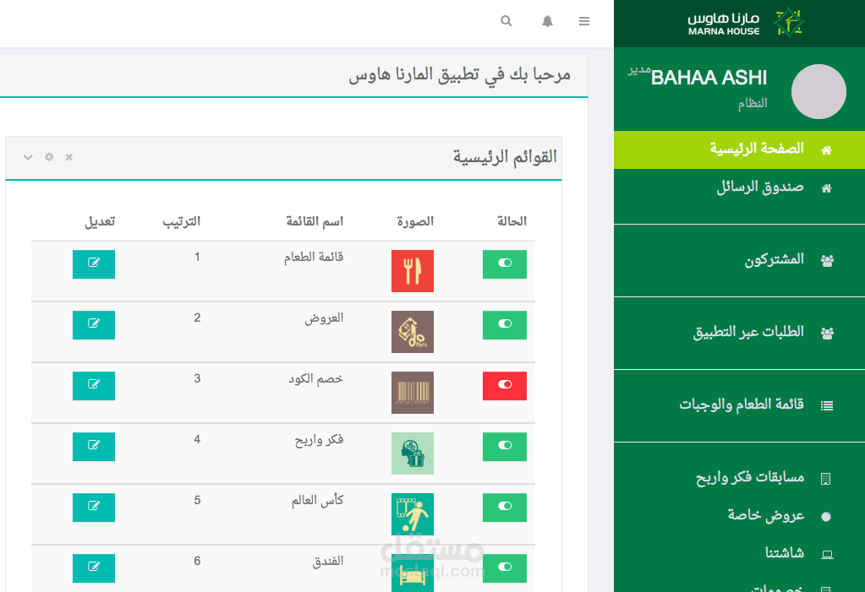The image size is (865, 592).
Task: Click the profile avatar of BAHAA ASHI
Action: tap(818, 91)
